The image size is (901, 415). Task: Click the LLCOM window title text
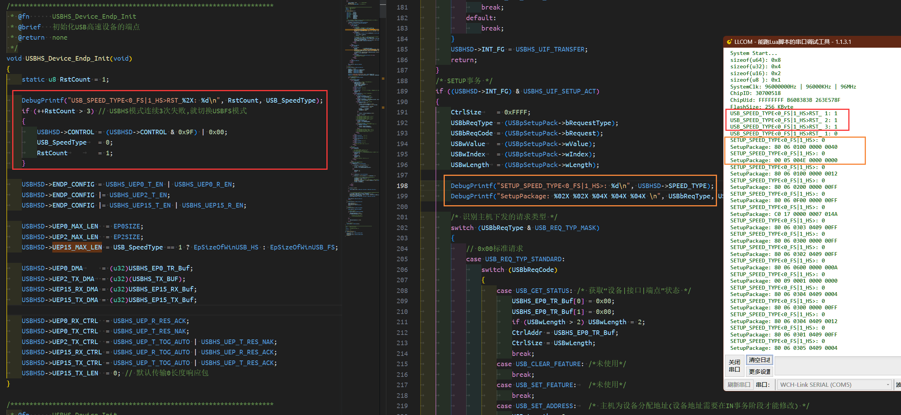793,42
